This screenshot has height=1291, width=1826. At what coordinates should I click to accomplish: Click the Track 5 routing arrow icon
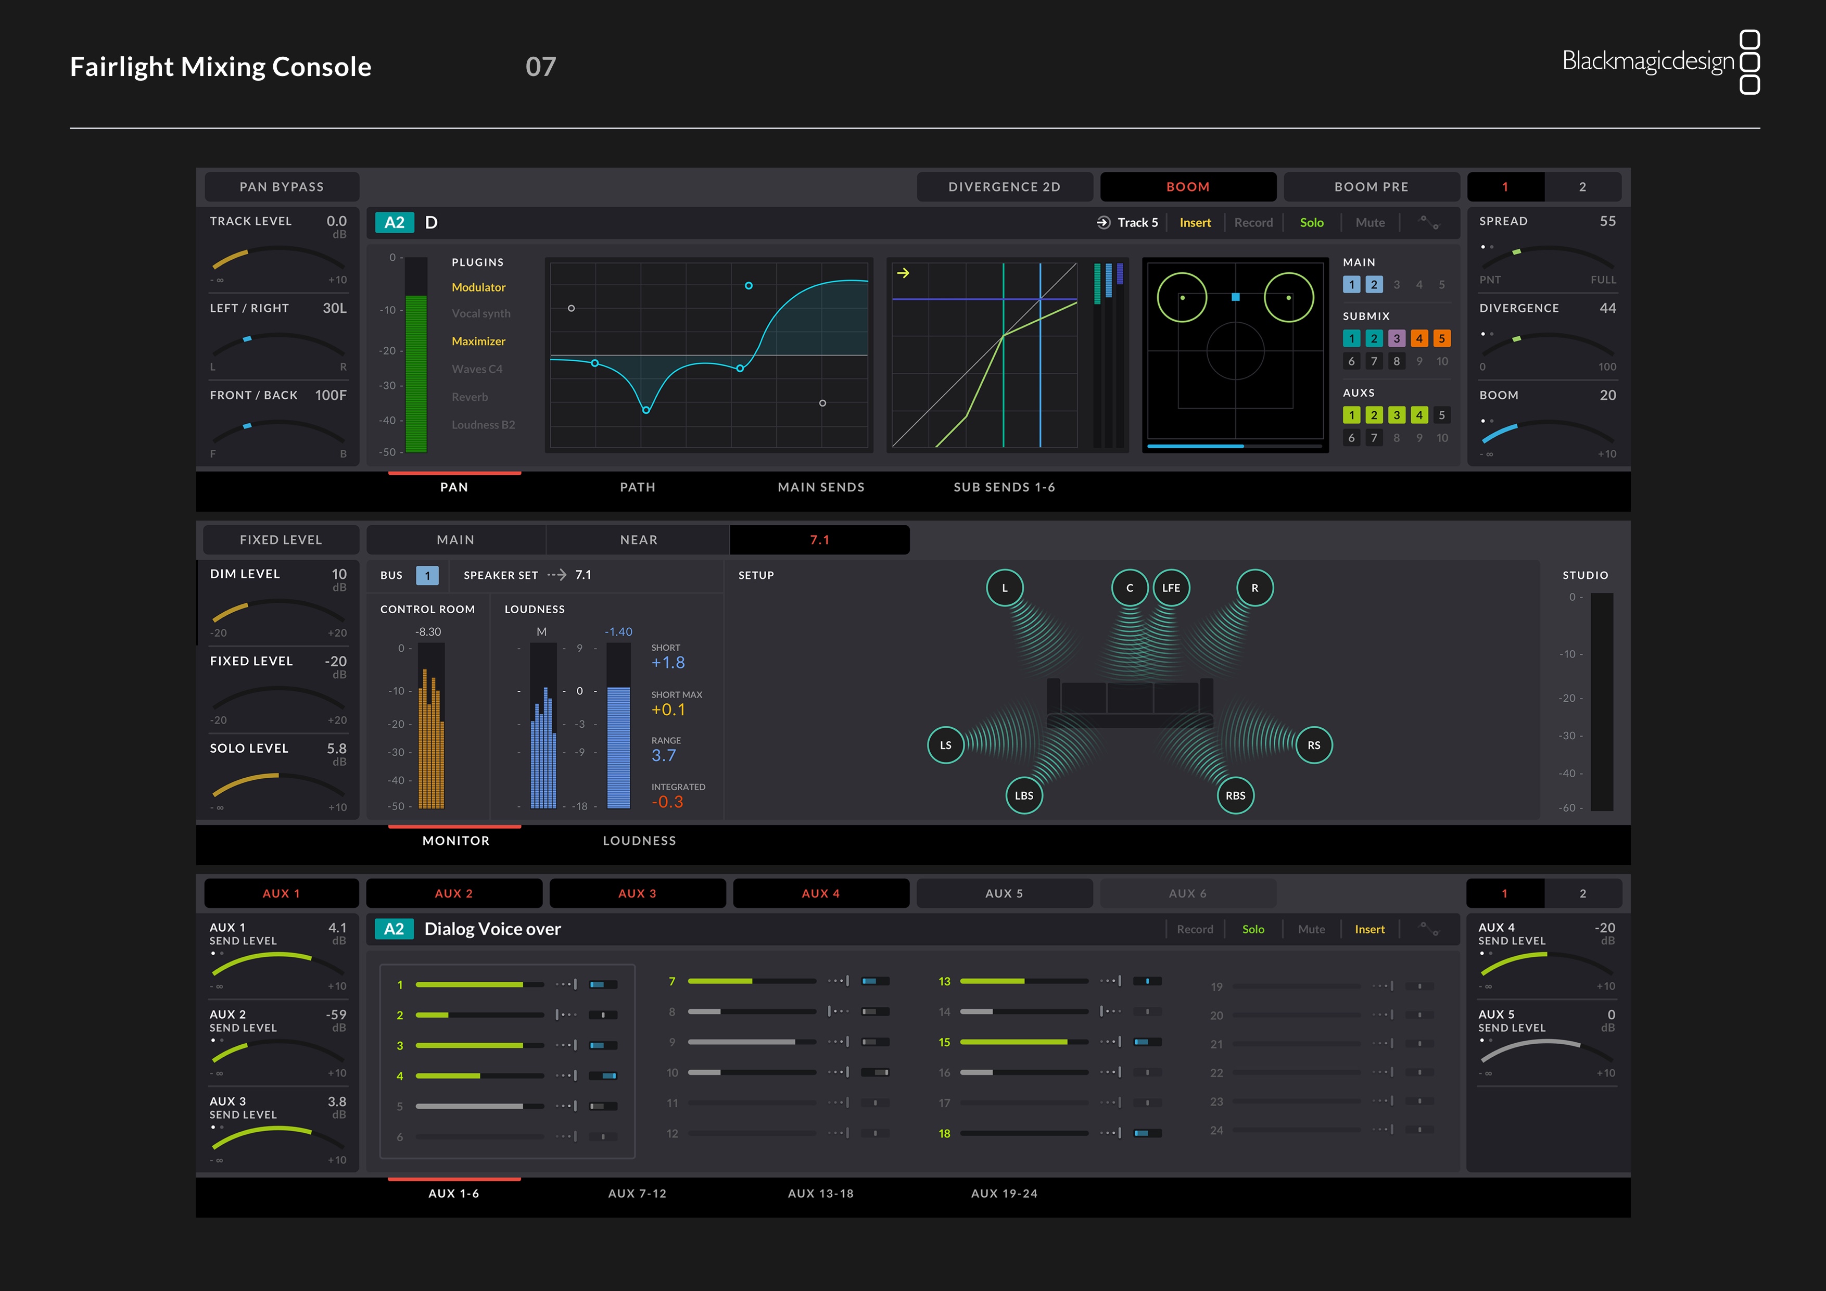(1103, 223)
